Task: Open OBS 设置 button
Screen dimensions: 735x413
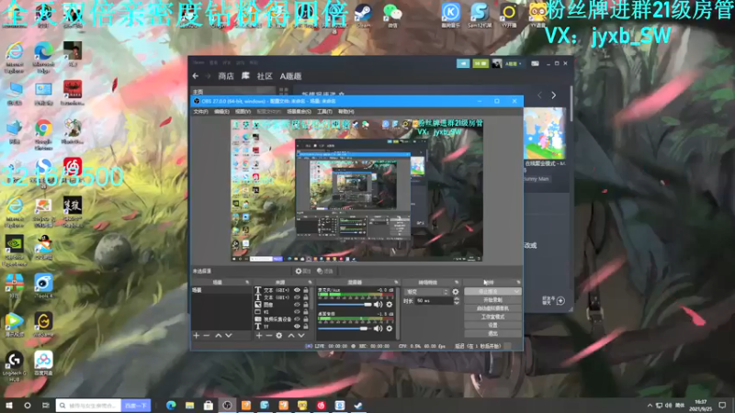Action: [x=492, y=325]
